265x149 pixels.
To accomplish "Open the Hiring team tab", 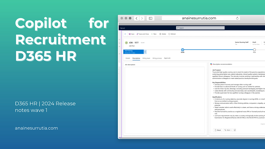I will click(x=146, y=58).
